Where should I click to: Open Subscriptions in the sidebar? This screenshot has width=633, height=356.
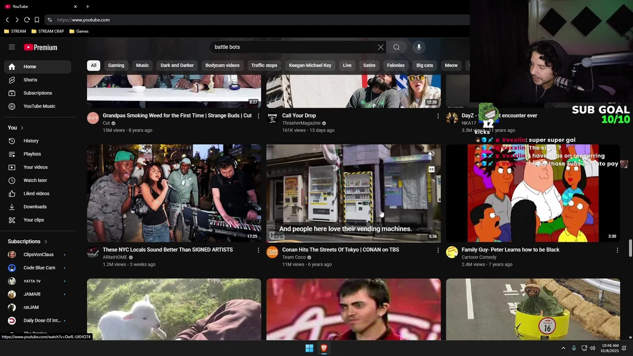(38, 93)
